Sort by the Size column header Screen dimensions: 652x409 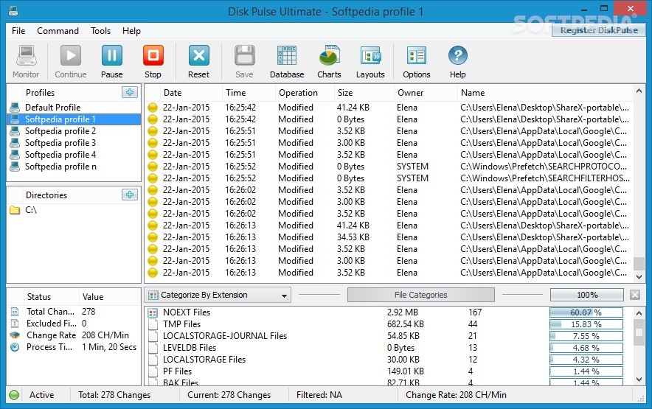[364, 93]
